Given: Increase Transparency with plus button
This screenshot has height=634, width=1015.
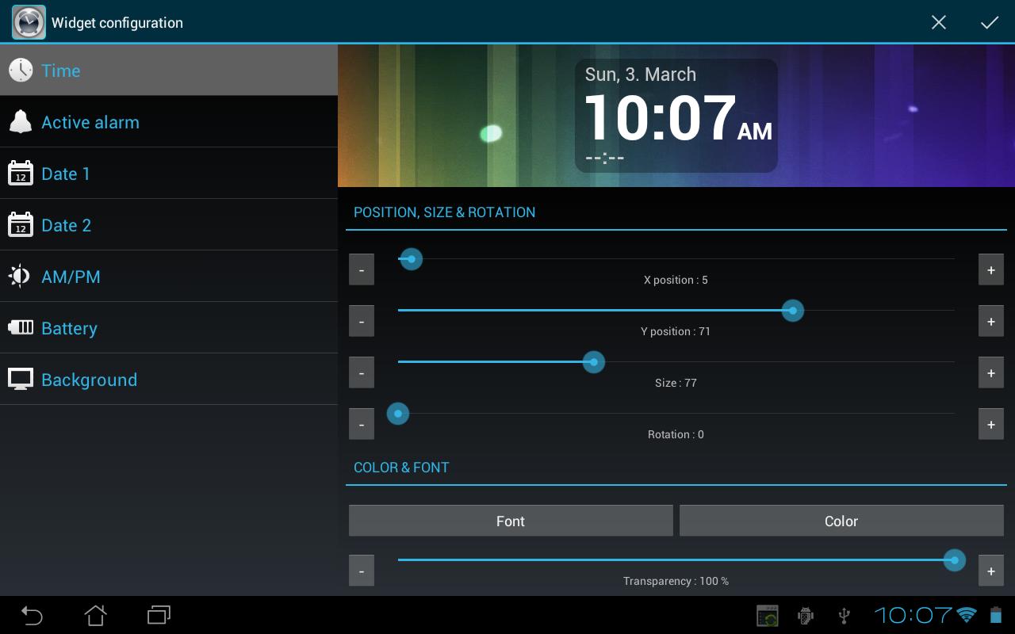Looking at the screenshot, I should pos(991,571).
